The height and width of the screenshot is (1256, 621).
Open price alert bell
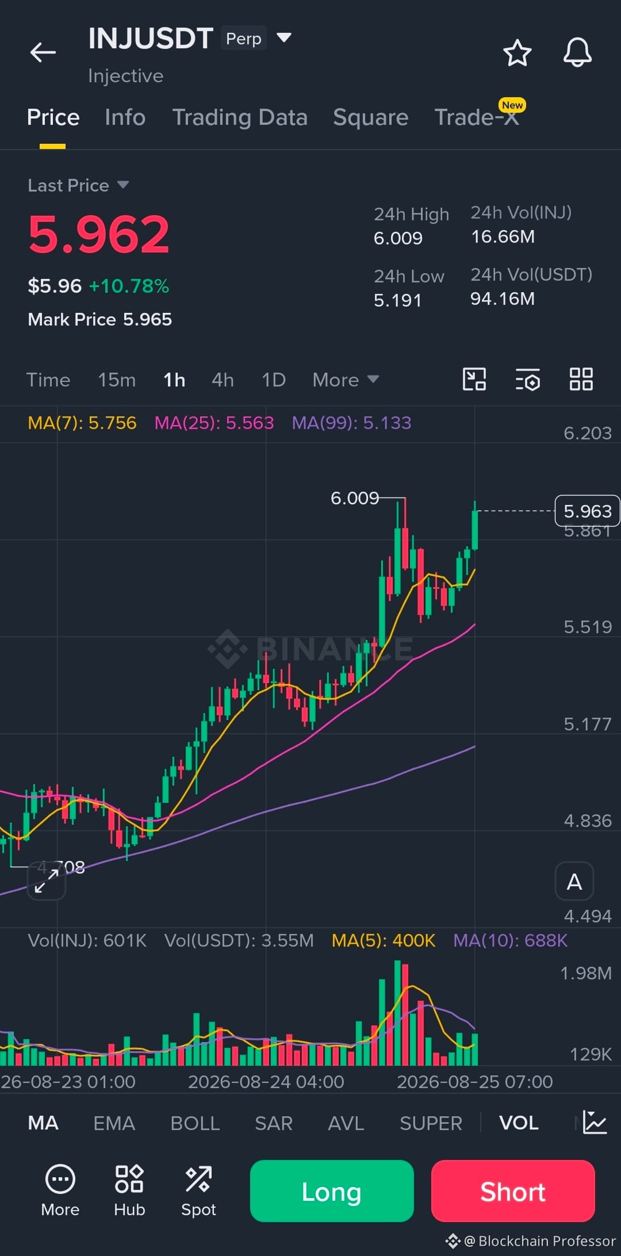pos(577,53)
